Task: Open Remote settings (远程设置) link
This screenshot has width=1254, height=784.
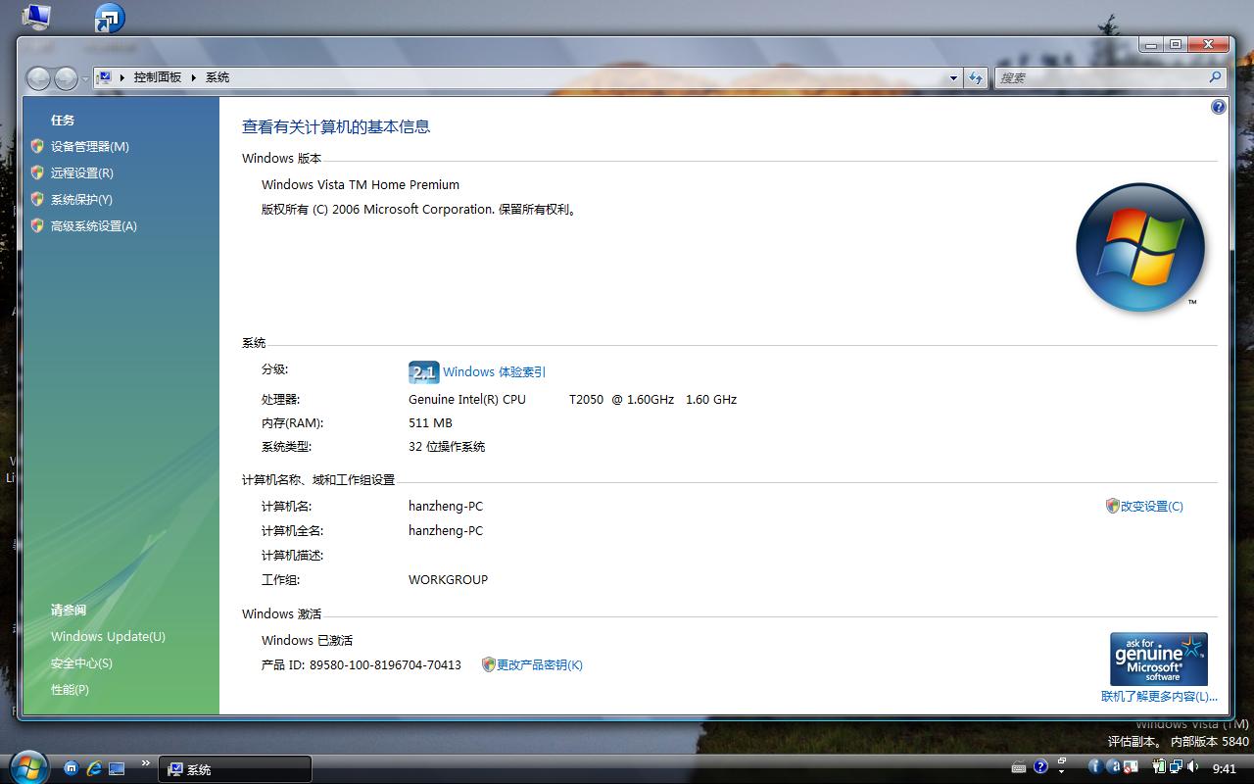Action: (82, 173)
